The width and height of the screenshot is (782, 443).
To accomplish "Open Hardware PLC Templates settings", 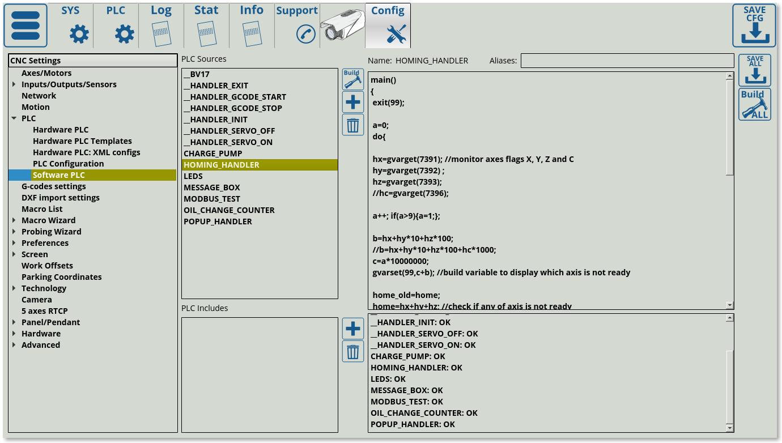I will (82, 141).
